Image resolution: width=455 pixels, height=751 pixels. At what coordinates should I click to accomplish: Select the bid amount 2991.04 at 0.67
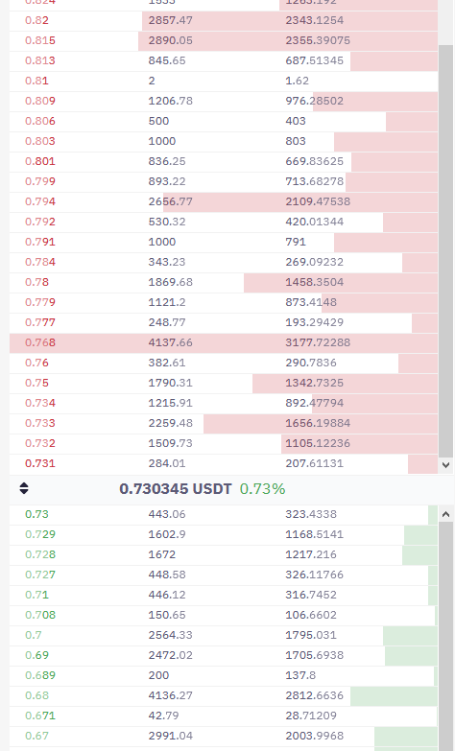(x=170, y=736)
